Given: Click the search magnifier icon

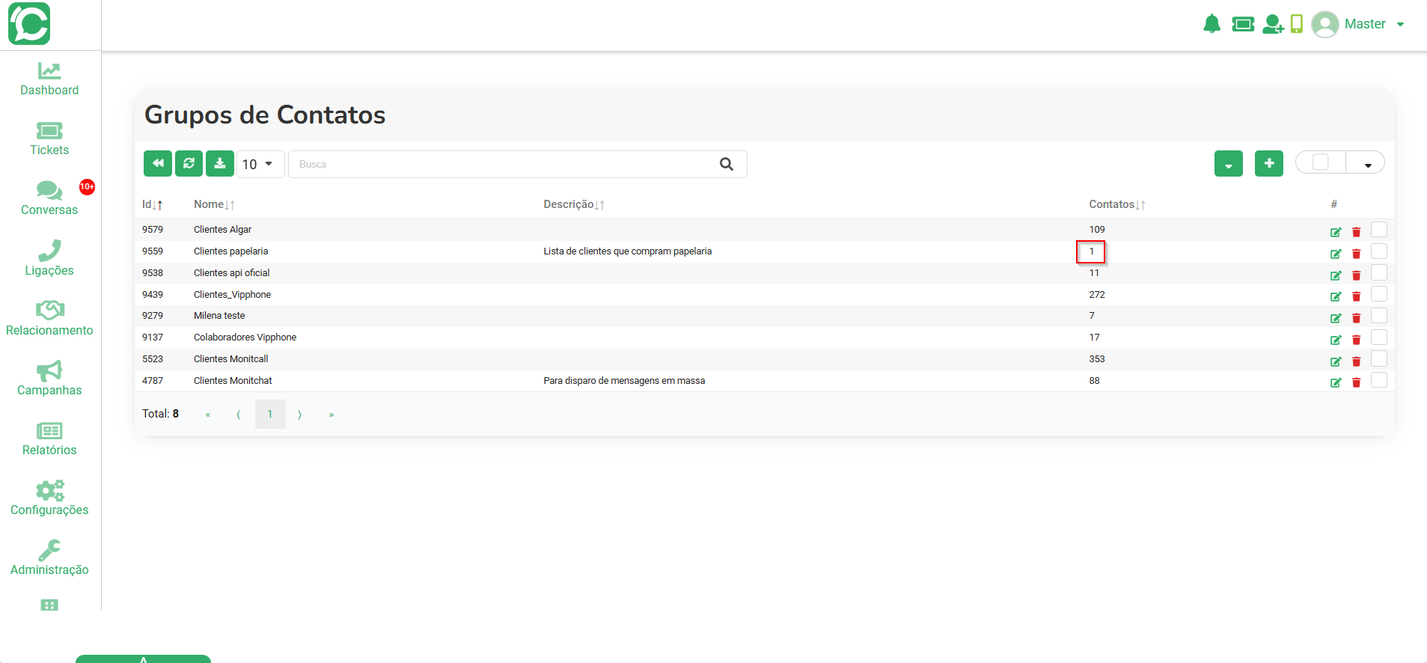Looking at the screenshot, I should click(x=726, y=164).
